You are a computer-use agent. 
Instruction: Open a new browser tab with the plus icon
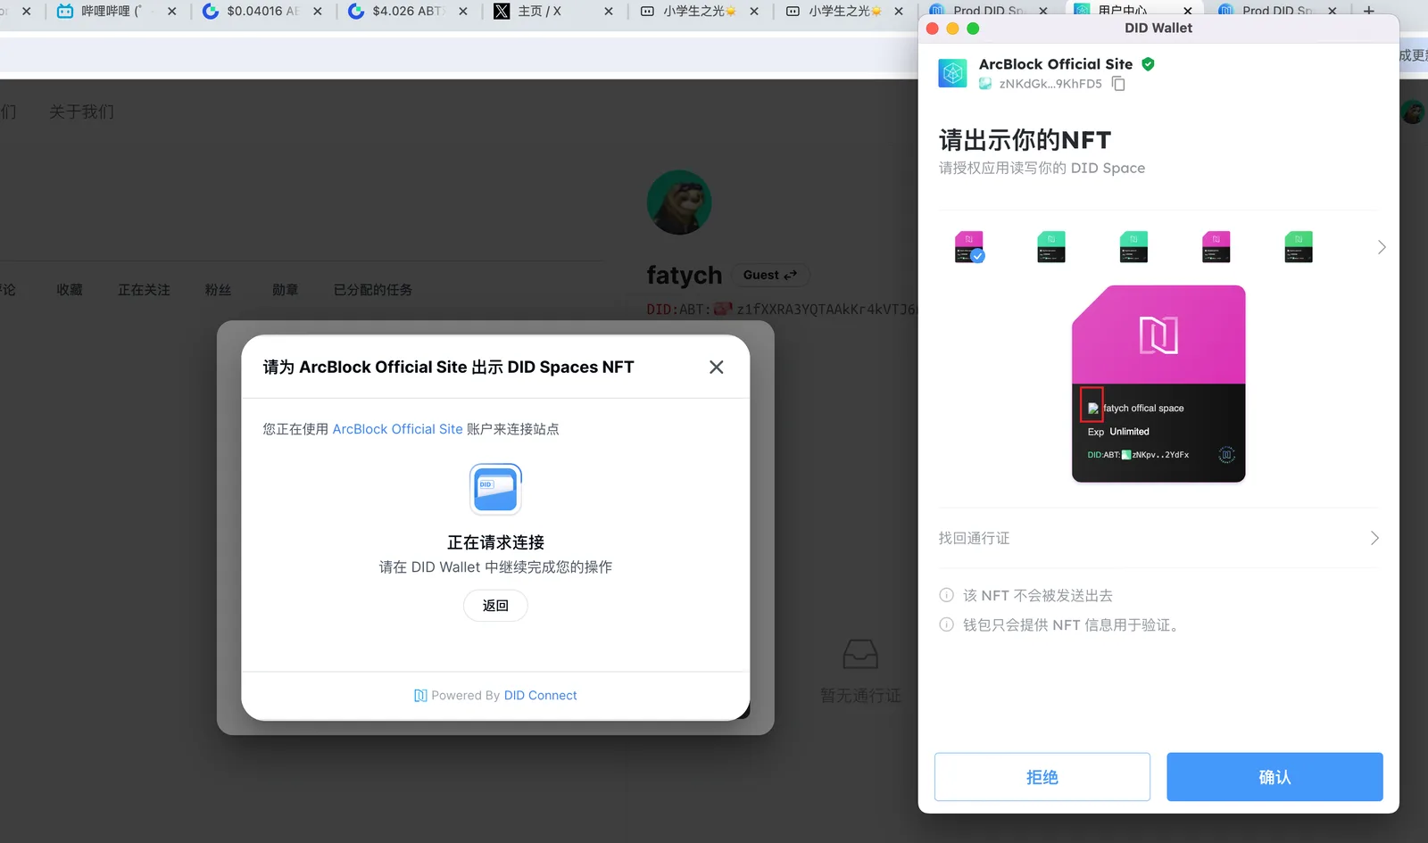click(x=1368, y=11)
